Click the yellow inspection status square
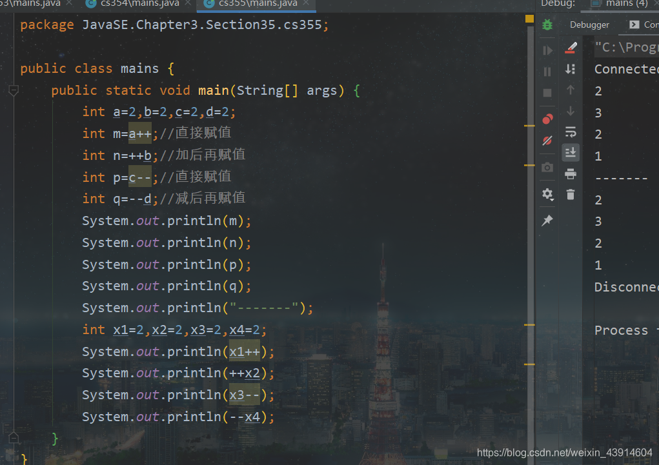This screenshot has width=659, height=465. click(529, 19)
